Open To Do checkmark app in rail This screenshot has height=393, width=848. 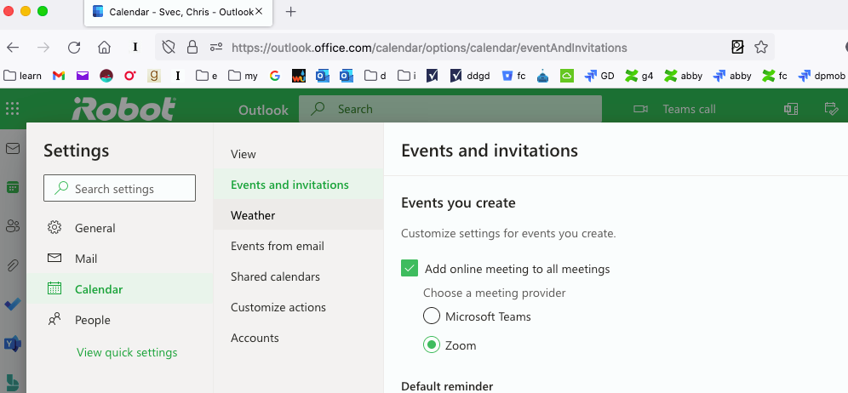[13, 305]
